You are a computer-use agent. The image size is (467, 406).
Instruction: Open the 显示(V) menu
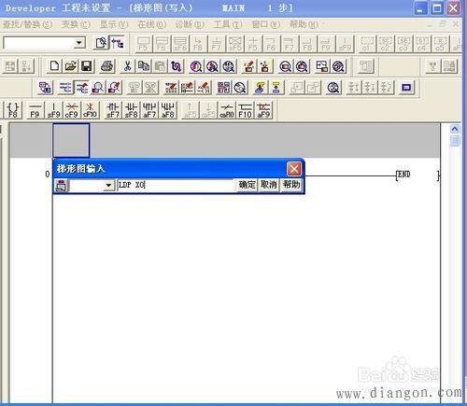114,24
